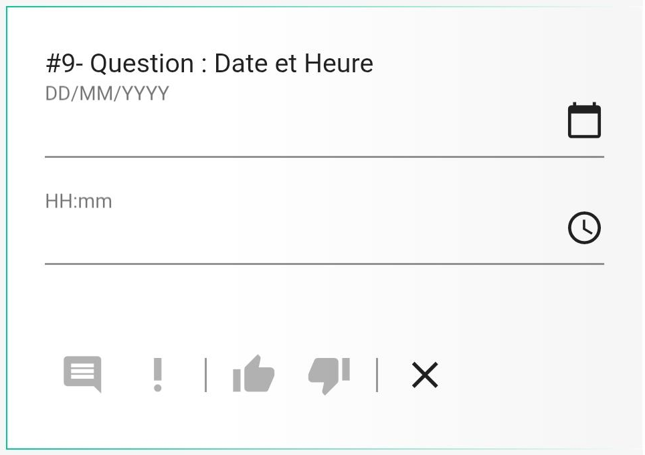The height and width of the screenshot is (455, 645).
Task: Click the comment speech bubble icon
Action: tap(83, 374)
